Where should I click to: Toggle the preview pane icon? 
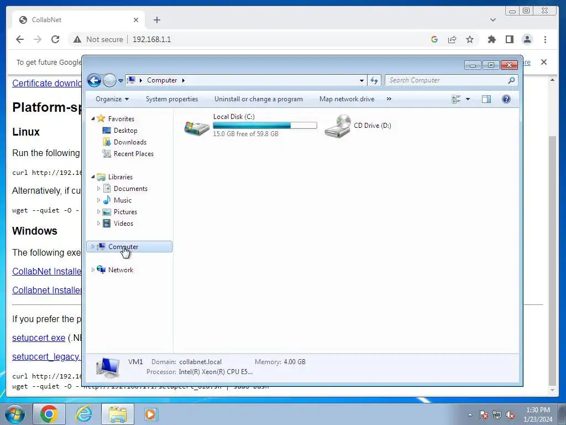(x=486, y=99)
